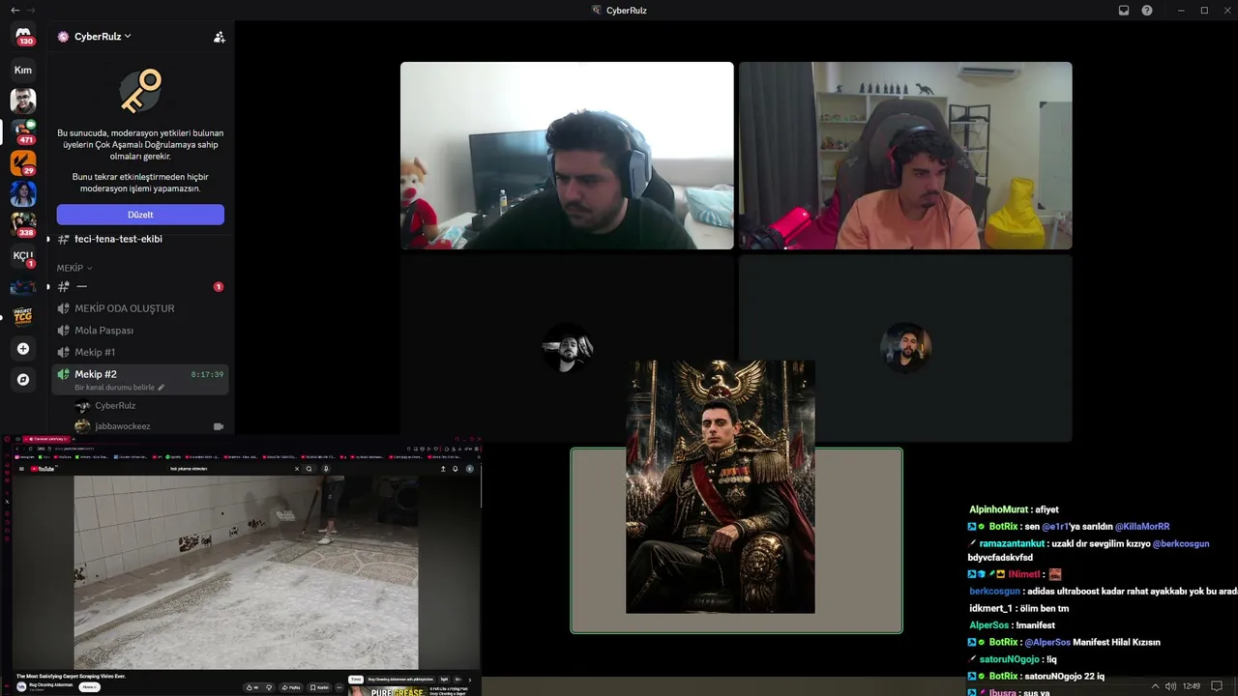1238x696 pixels.
Task: Click the '@KillaMorRR' mention in chat
Action: click(1142, 527)
